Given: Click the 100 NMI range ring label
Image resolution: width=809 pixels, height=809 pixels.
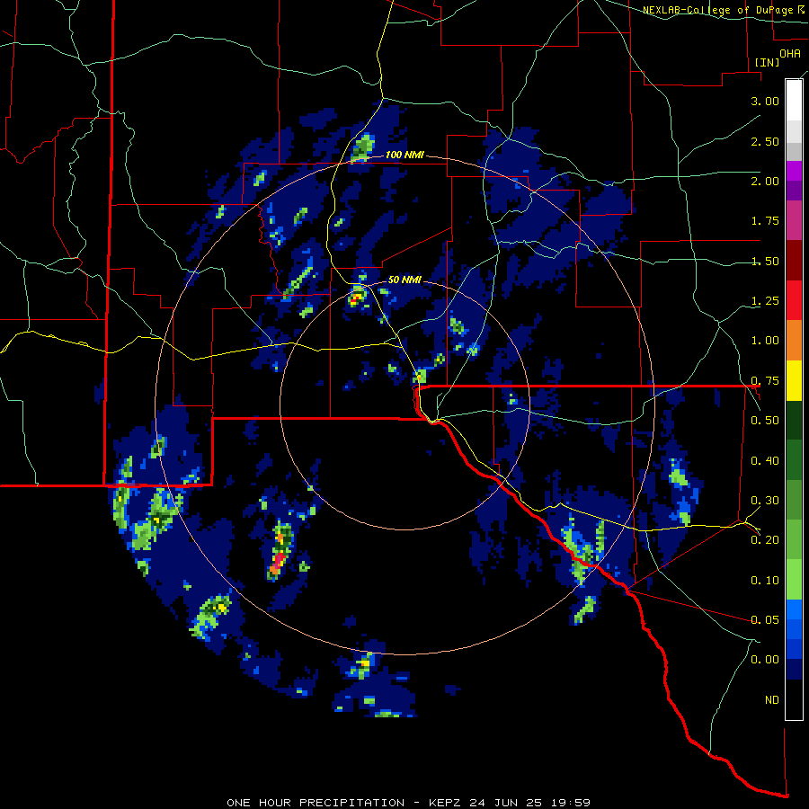Looking at the screenshot, I should [x=404, y=155].
